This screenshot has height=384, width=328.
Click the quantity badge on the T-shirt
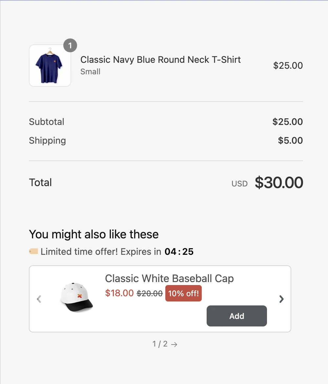pos(70,46)
